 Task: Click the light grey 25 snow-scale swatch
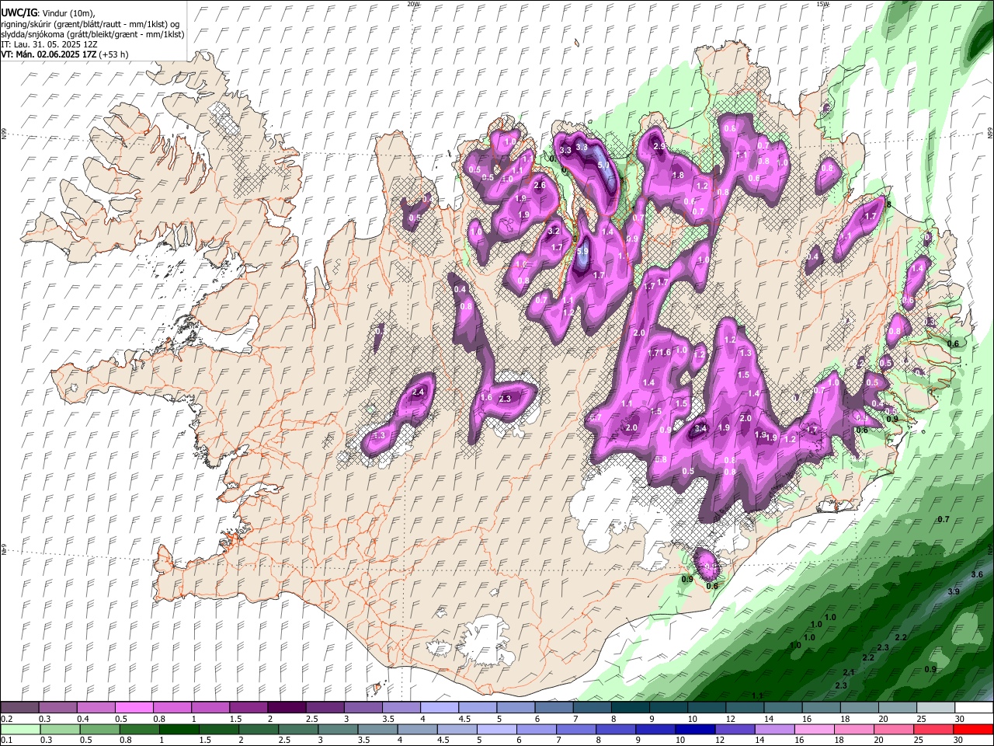coord(936,708)
